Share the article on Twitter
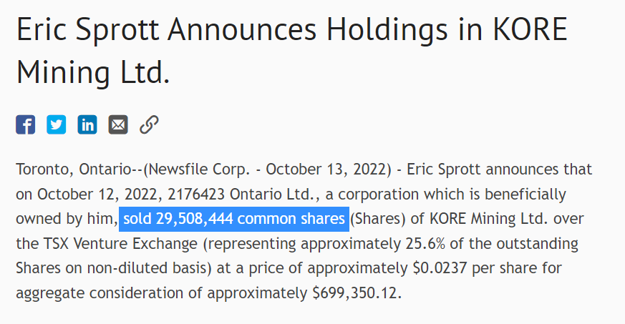Image resolution: width=625 pixels, height=324 pixels. [x=57, y=124]
